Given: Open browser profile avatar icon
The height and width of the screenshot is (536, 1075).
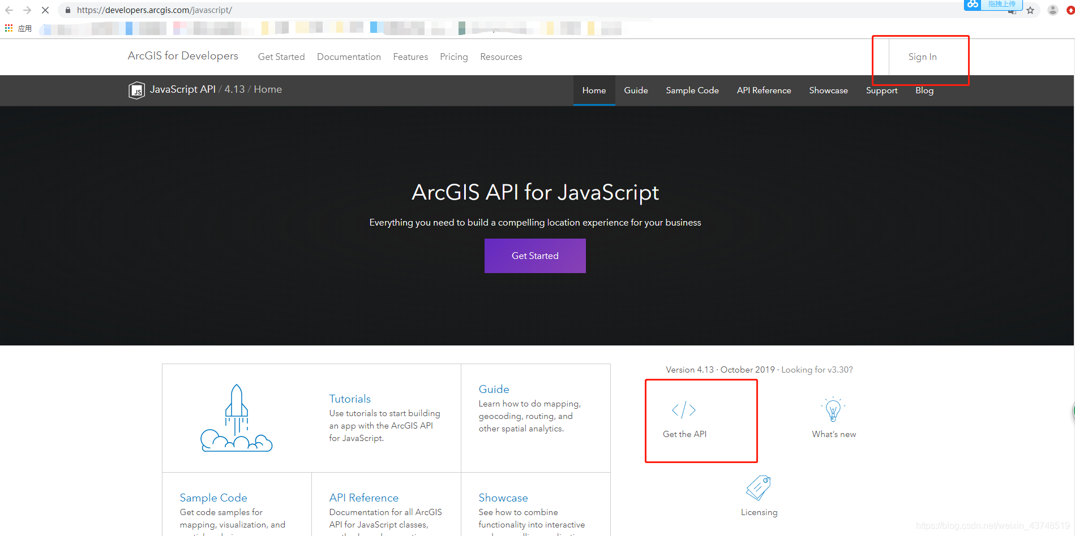Looking at the screenshot, I should point(1053,10).
